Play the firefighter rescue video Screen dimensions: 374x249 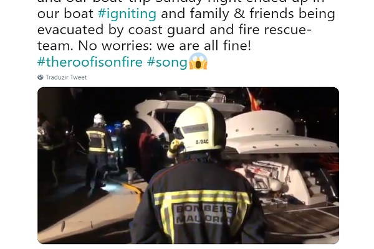tap(188, 166)
